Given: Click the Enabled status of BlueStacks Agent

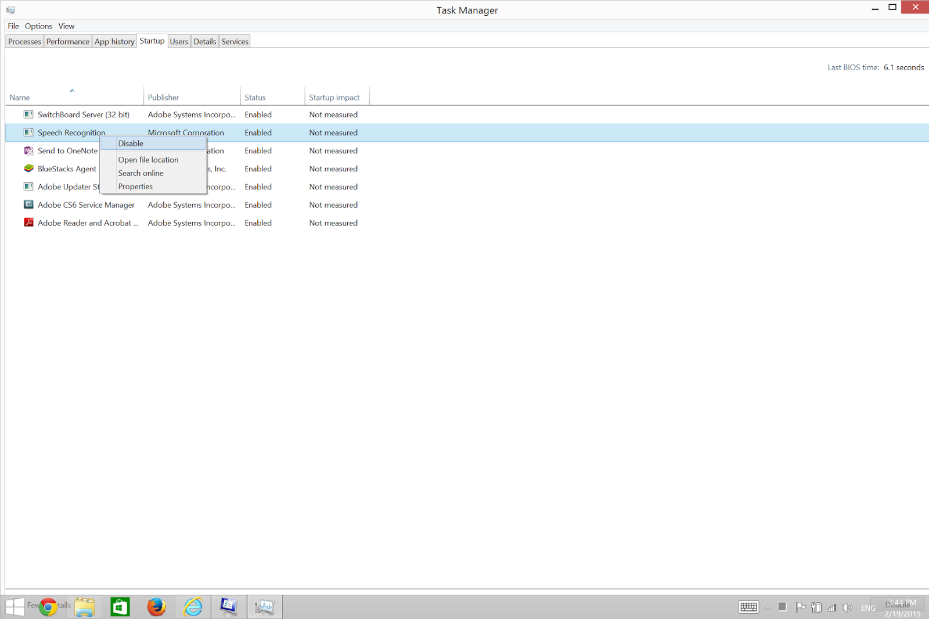Looking at the screenshot, I should tap(258, 168).
